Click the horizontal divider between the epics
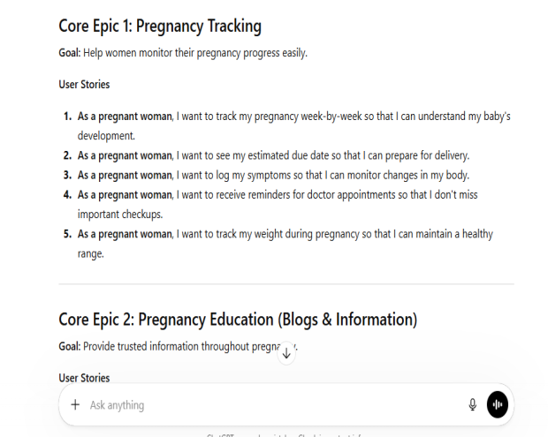The width and height of the screenshot is (548, 437). click(x=285, y=284)
